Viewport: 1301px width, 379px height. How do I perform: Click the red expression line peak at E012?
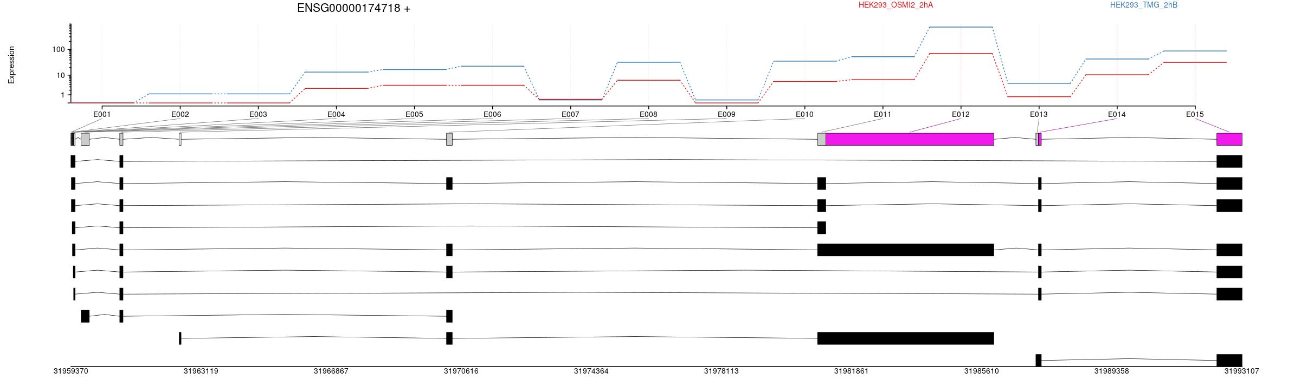click(x=961, y=54)
